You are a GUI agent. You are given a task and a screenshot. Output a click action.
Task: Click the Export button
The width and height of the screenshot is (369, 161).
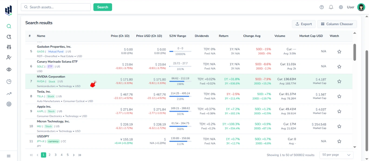(304, 24)
